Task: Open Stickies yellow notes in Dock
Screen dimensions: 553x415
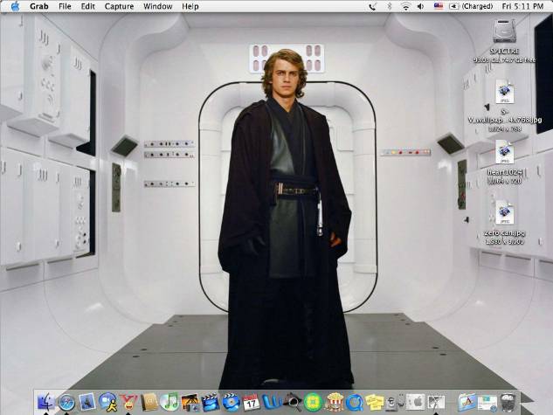Action: click(x=375, y=403)
